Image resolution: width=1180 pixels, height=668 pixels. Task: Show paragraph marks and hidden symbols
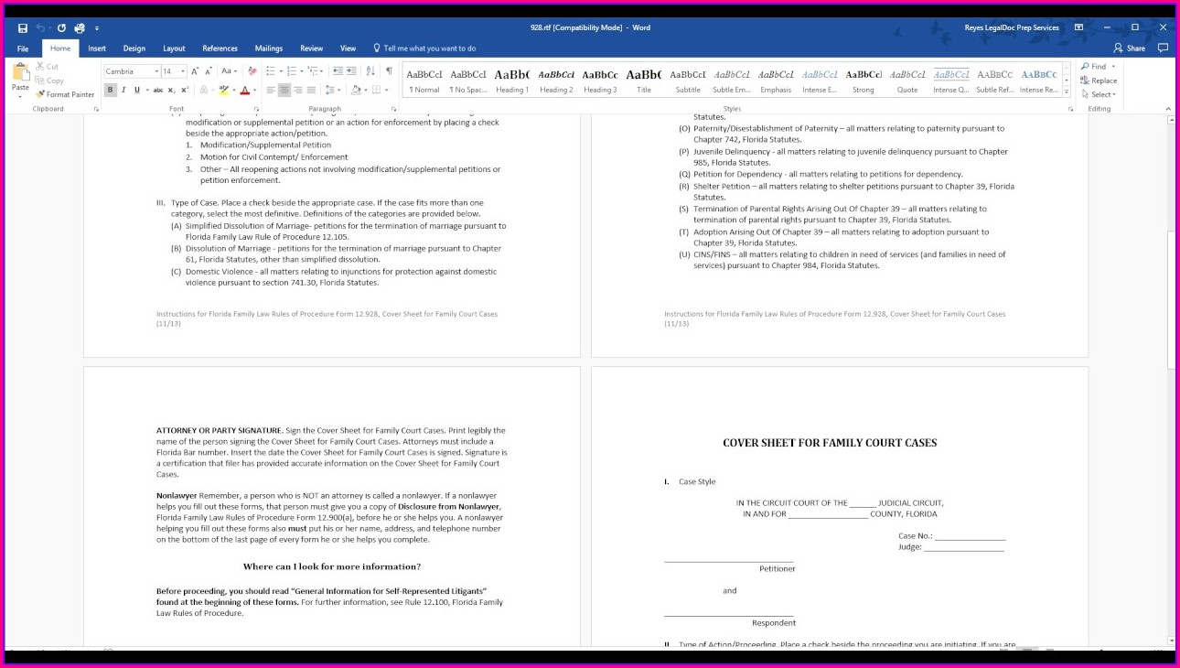(389, 71)
